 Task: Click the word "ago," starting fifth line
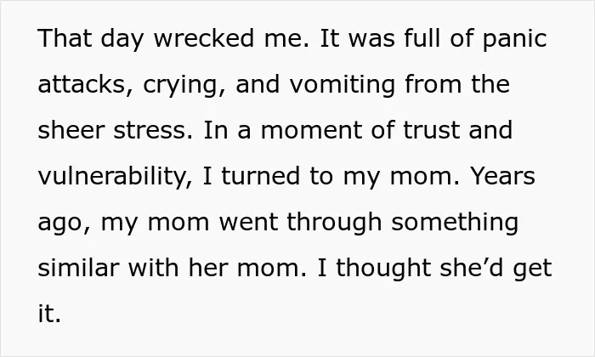(65, 224)
